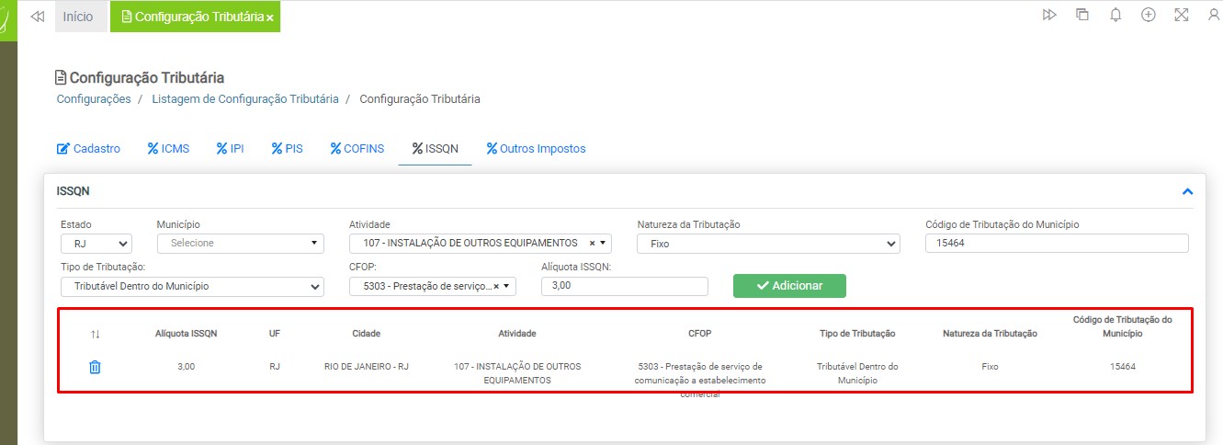Open the Estado dropdown showing RJ
Image resolution: width=1223 pixels, height=445 pixels.
coord(96,244)
